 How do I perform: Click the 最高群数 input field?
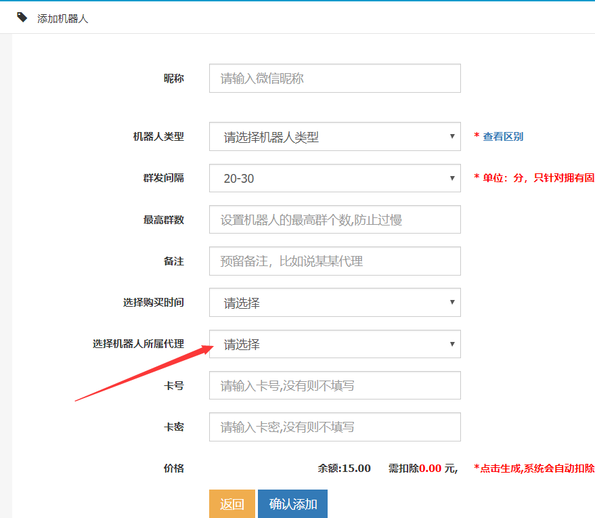(334, 219)
